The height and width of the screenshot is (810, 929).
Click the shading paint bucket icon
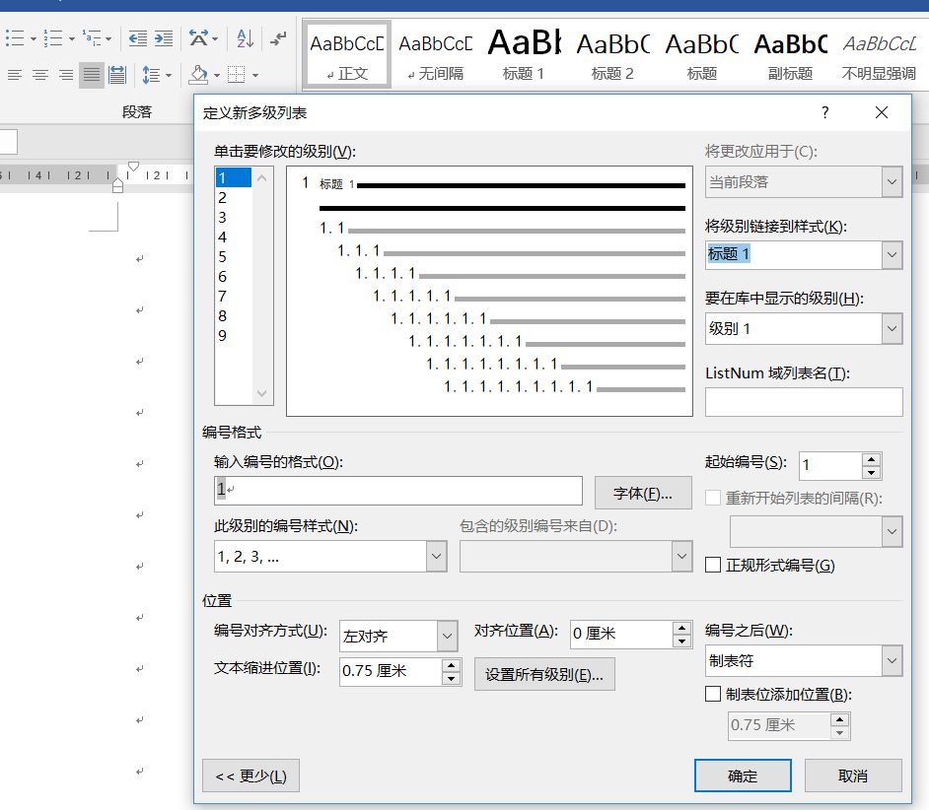pos(198,75)
